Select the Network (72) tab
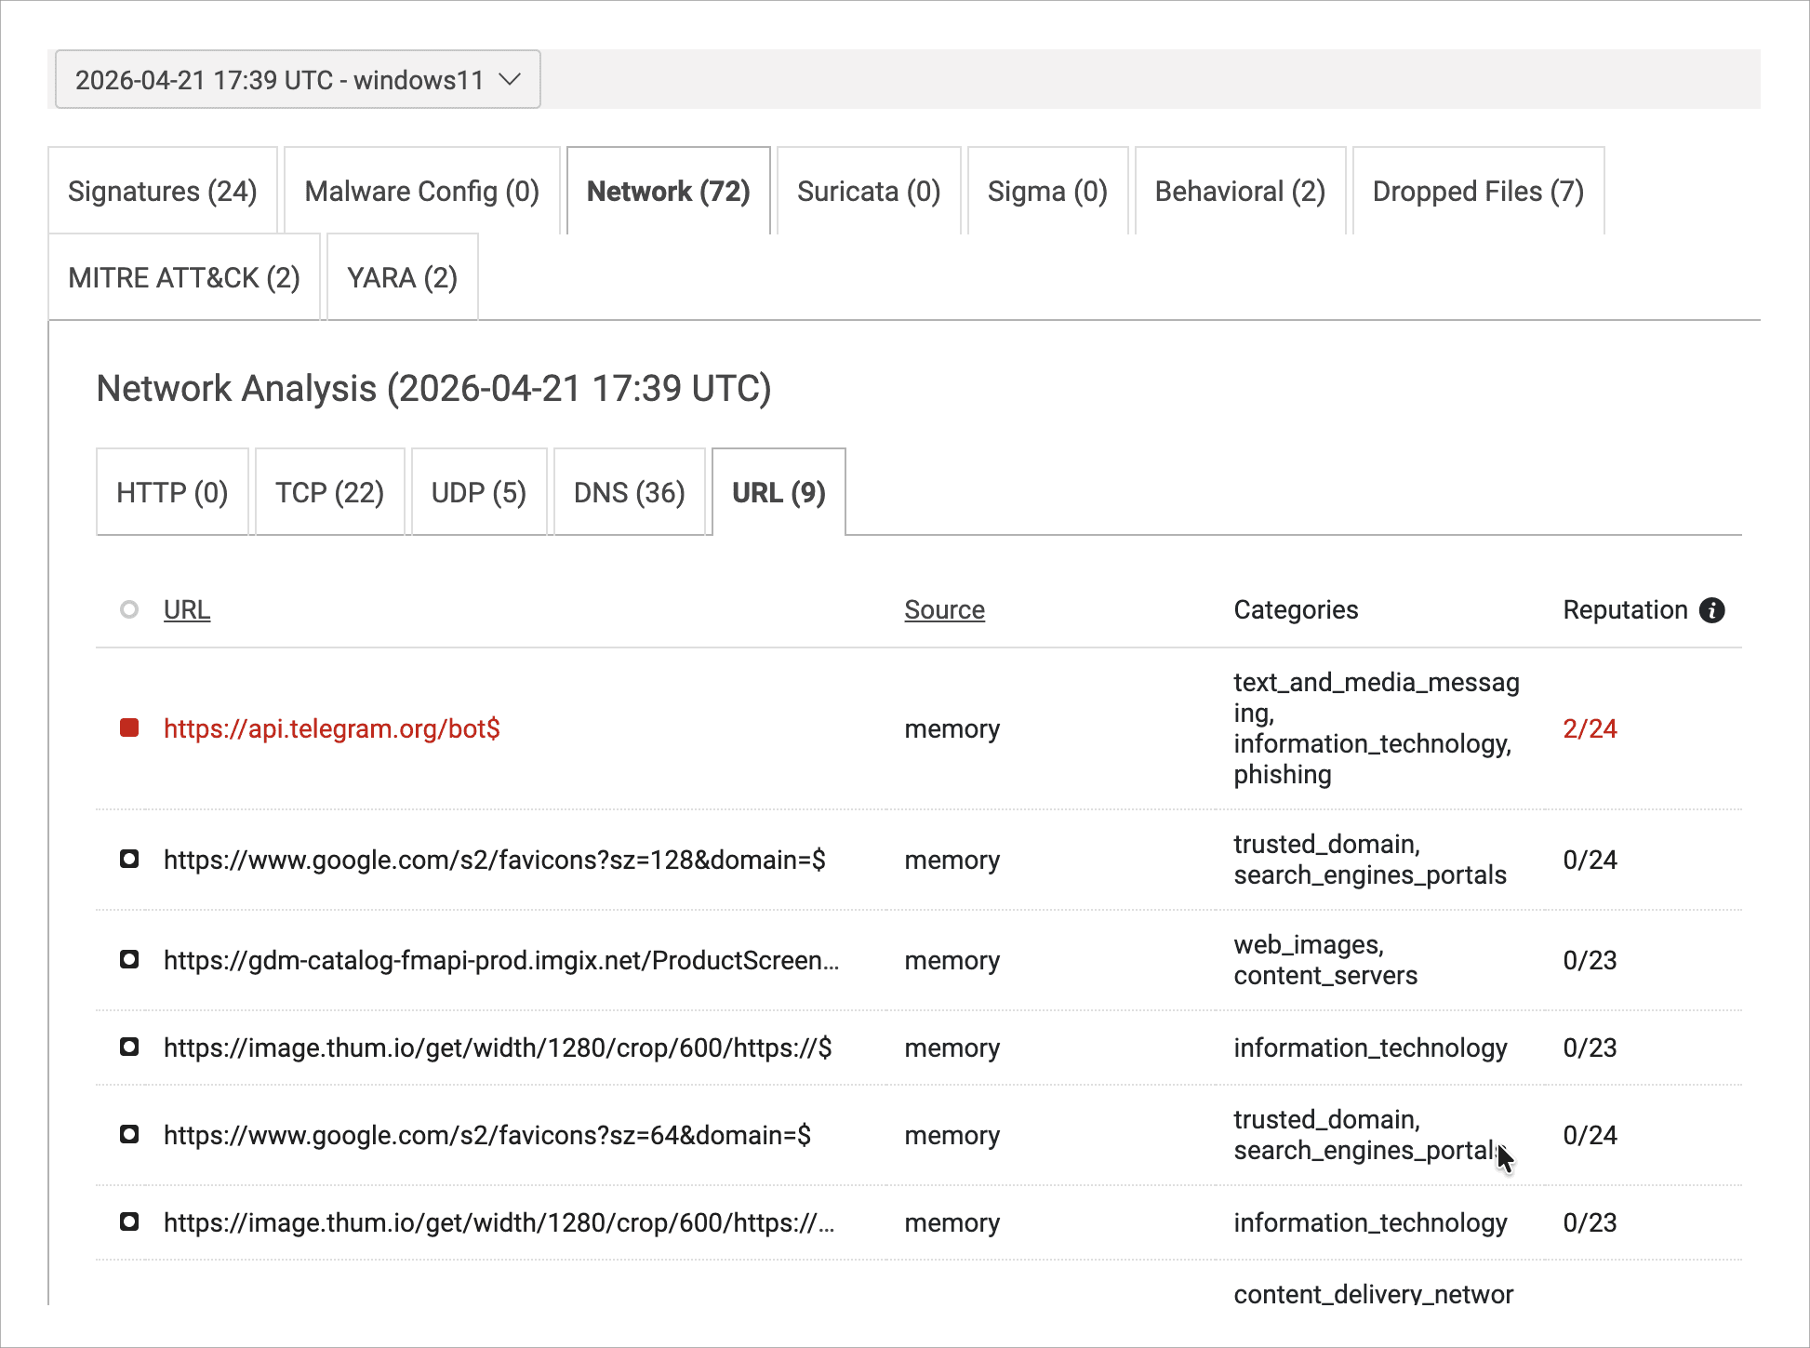This screenshot has width=1810, height=1348. (669, 191)
